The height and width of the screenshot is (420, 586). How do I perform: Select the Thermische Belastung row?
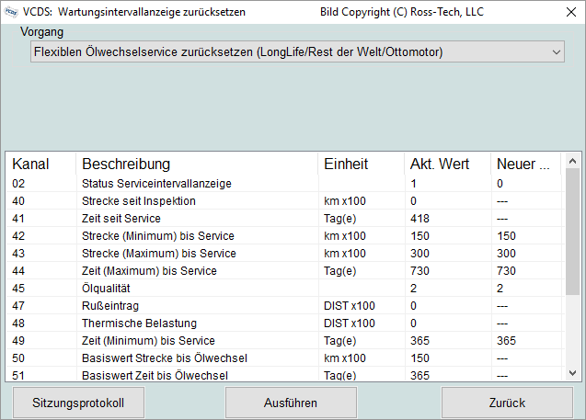(136, 323)
